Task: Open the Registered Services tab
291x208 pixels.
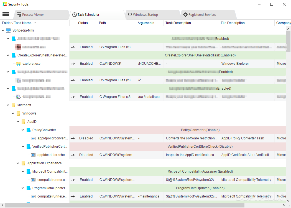Action: [x=208, y=15]
